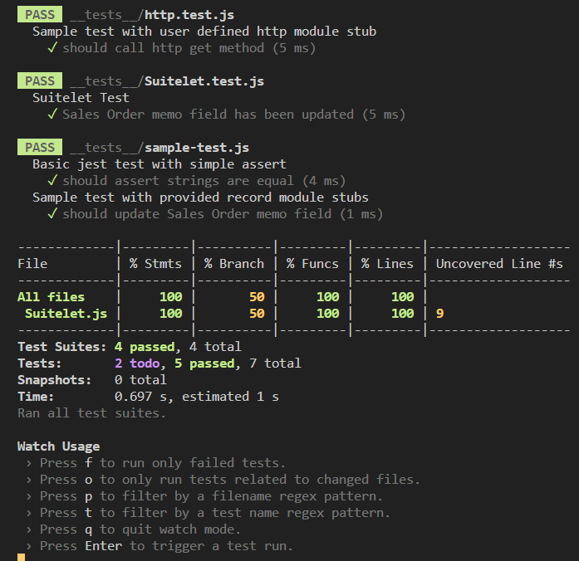Click checkmark for "should assert strings are equal"

[x=52, y=181]
